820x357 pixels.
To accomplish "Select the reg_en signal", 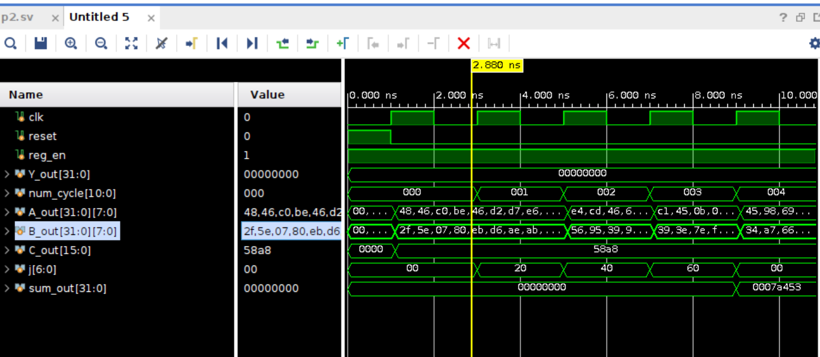I will tap(46, 155).
